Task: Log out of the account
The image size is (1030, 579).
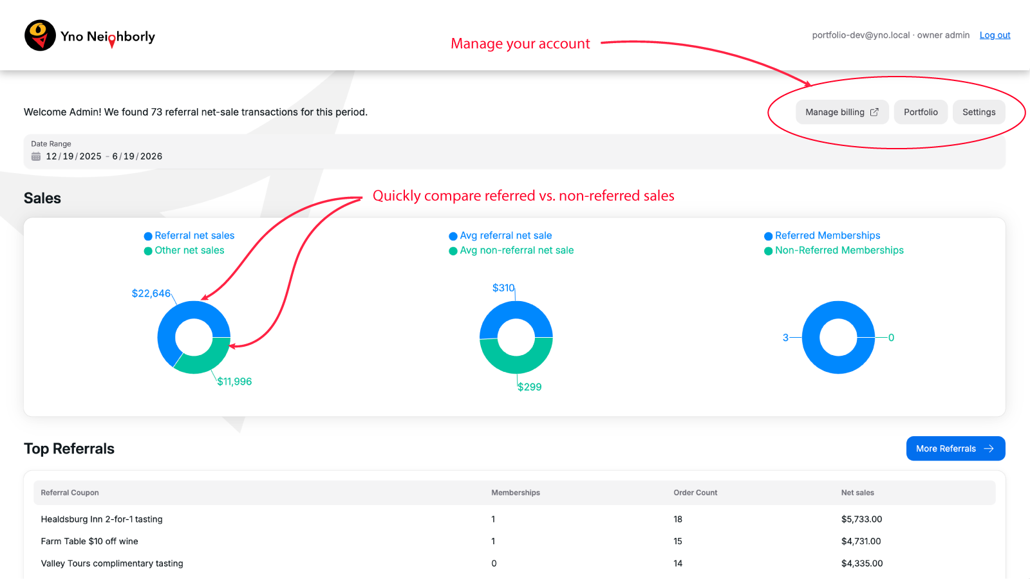Action: pyautogui.click(x=995, y=35)
